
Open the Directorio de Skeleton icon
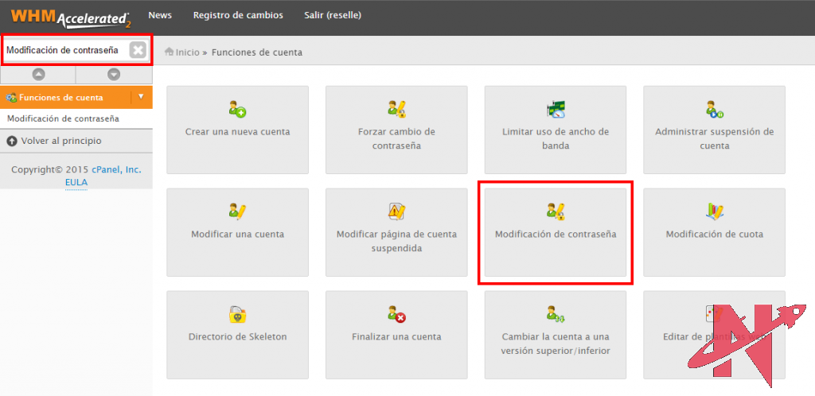point(237,314)
